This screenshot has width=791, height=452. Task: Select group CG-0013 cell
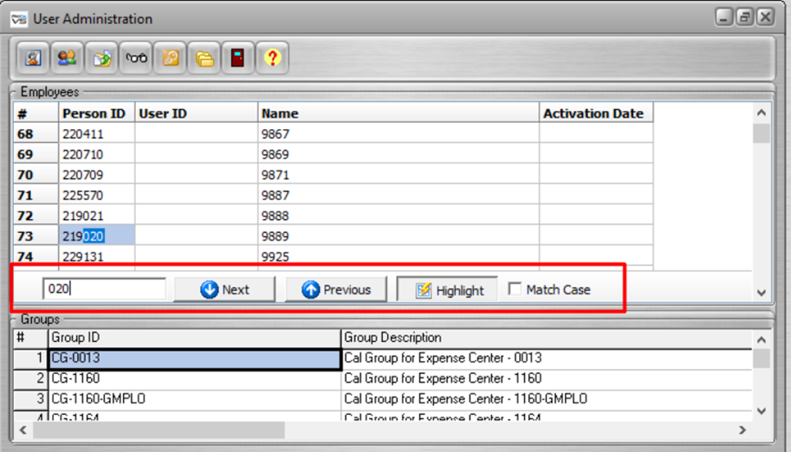click(195, 358)
